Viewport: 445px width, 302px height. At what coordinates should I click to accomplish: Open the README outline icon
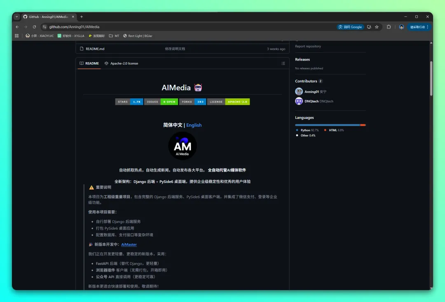click(x=283, y=63)
